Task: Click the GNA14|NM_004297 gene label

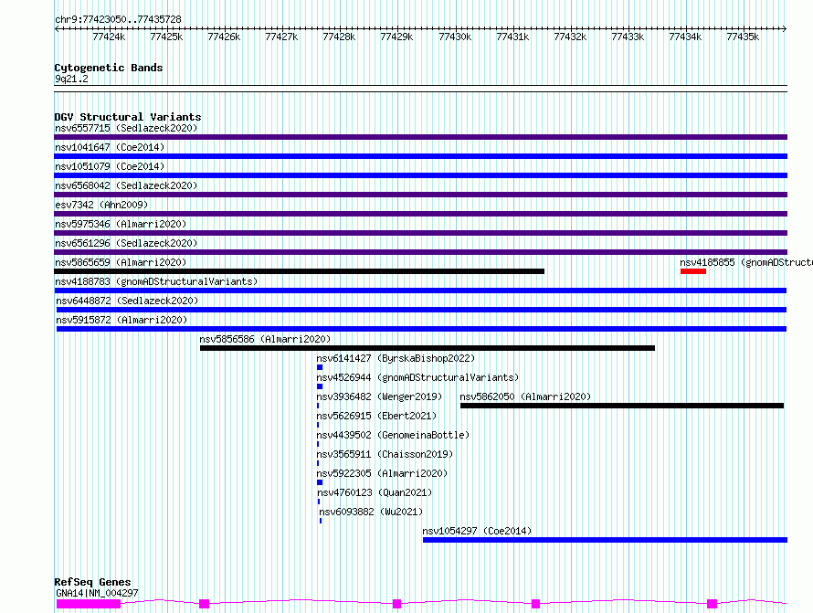Action: [97, 593]
